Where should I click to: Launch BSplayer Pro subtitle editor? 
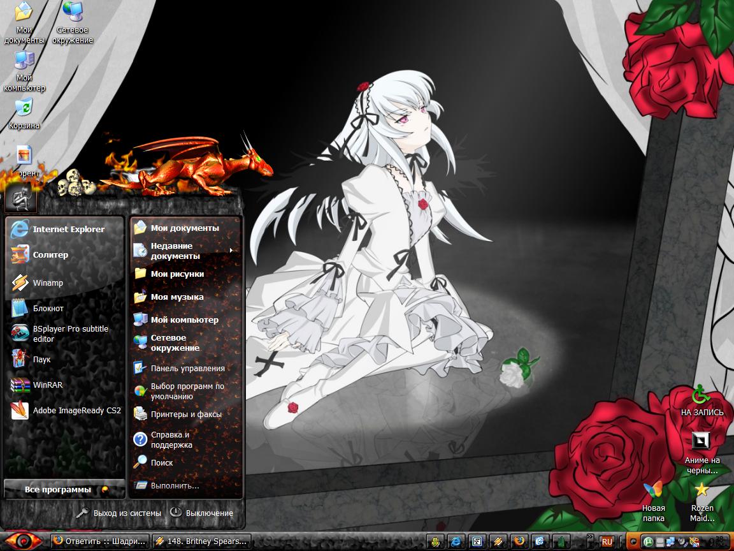point(65,334)
